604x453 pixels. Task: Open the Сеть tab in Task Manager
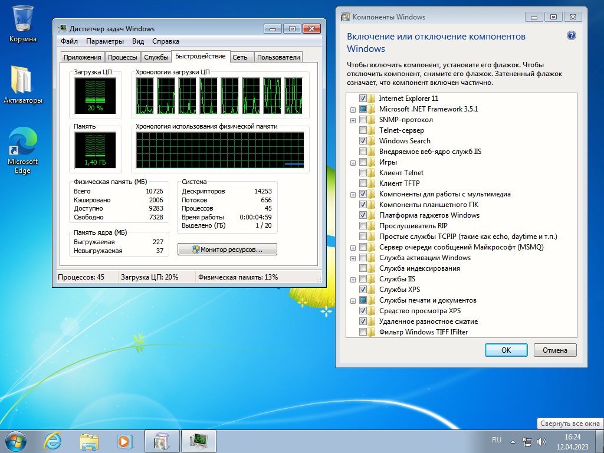point(240,57)
